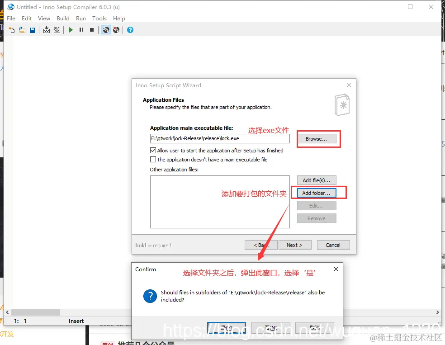Click the Add folder button
The image size is (445, 345).
[x=317, y=193]
